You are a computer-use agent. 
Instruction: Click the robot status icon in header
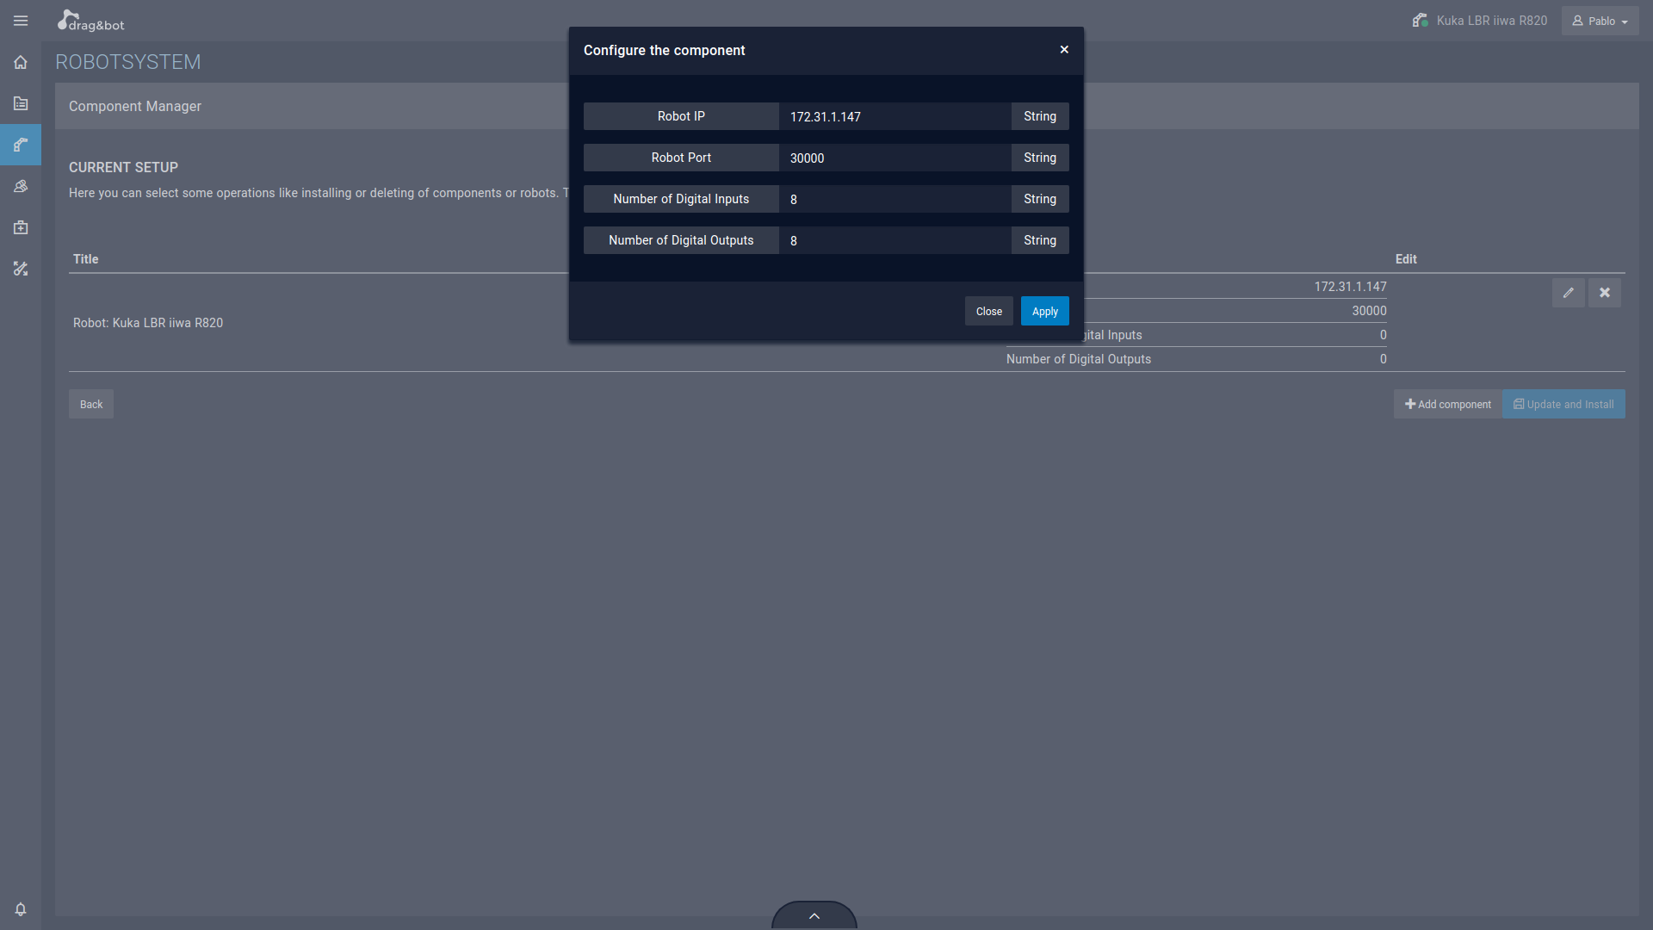(1421, 20)
